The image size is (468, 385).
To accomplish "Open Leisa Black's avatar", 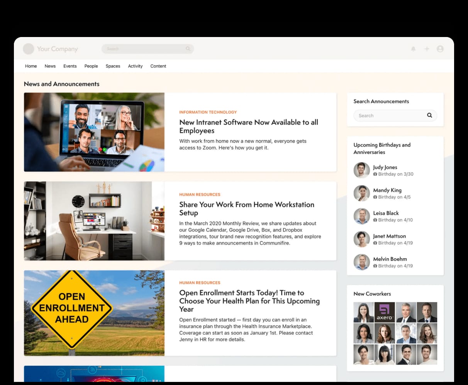I will [x=362, y=216].
